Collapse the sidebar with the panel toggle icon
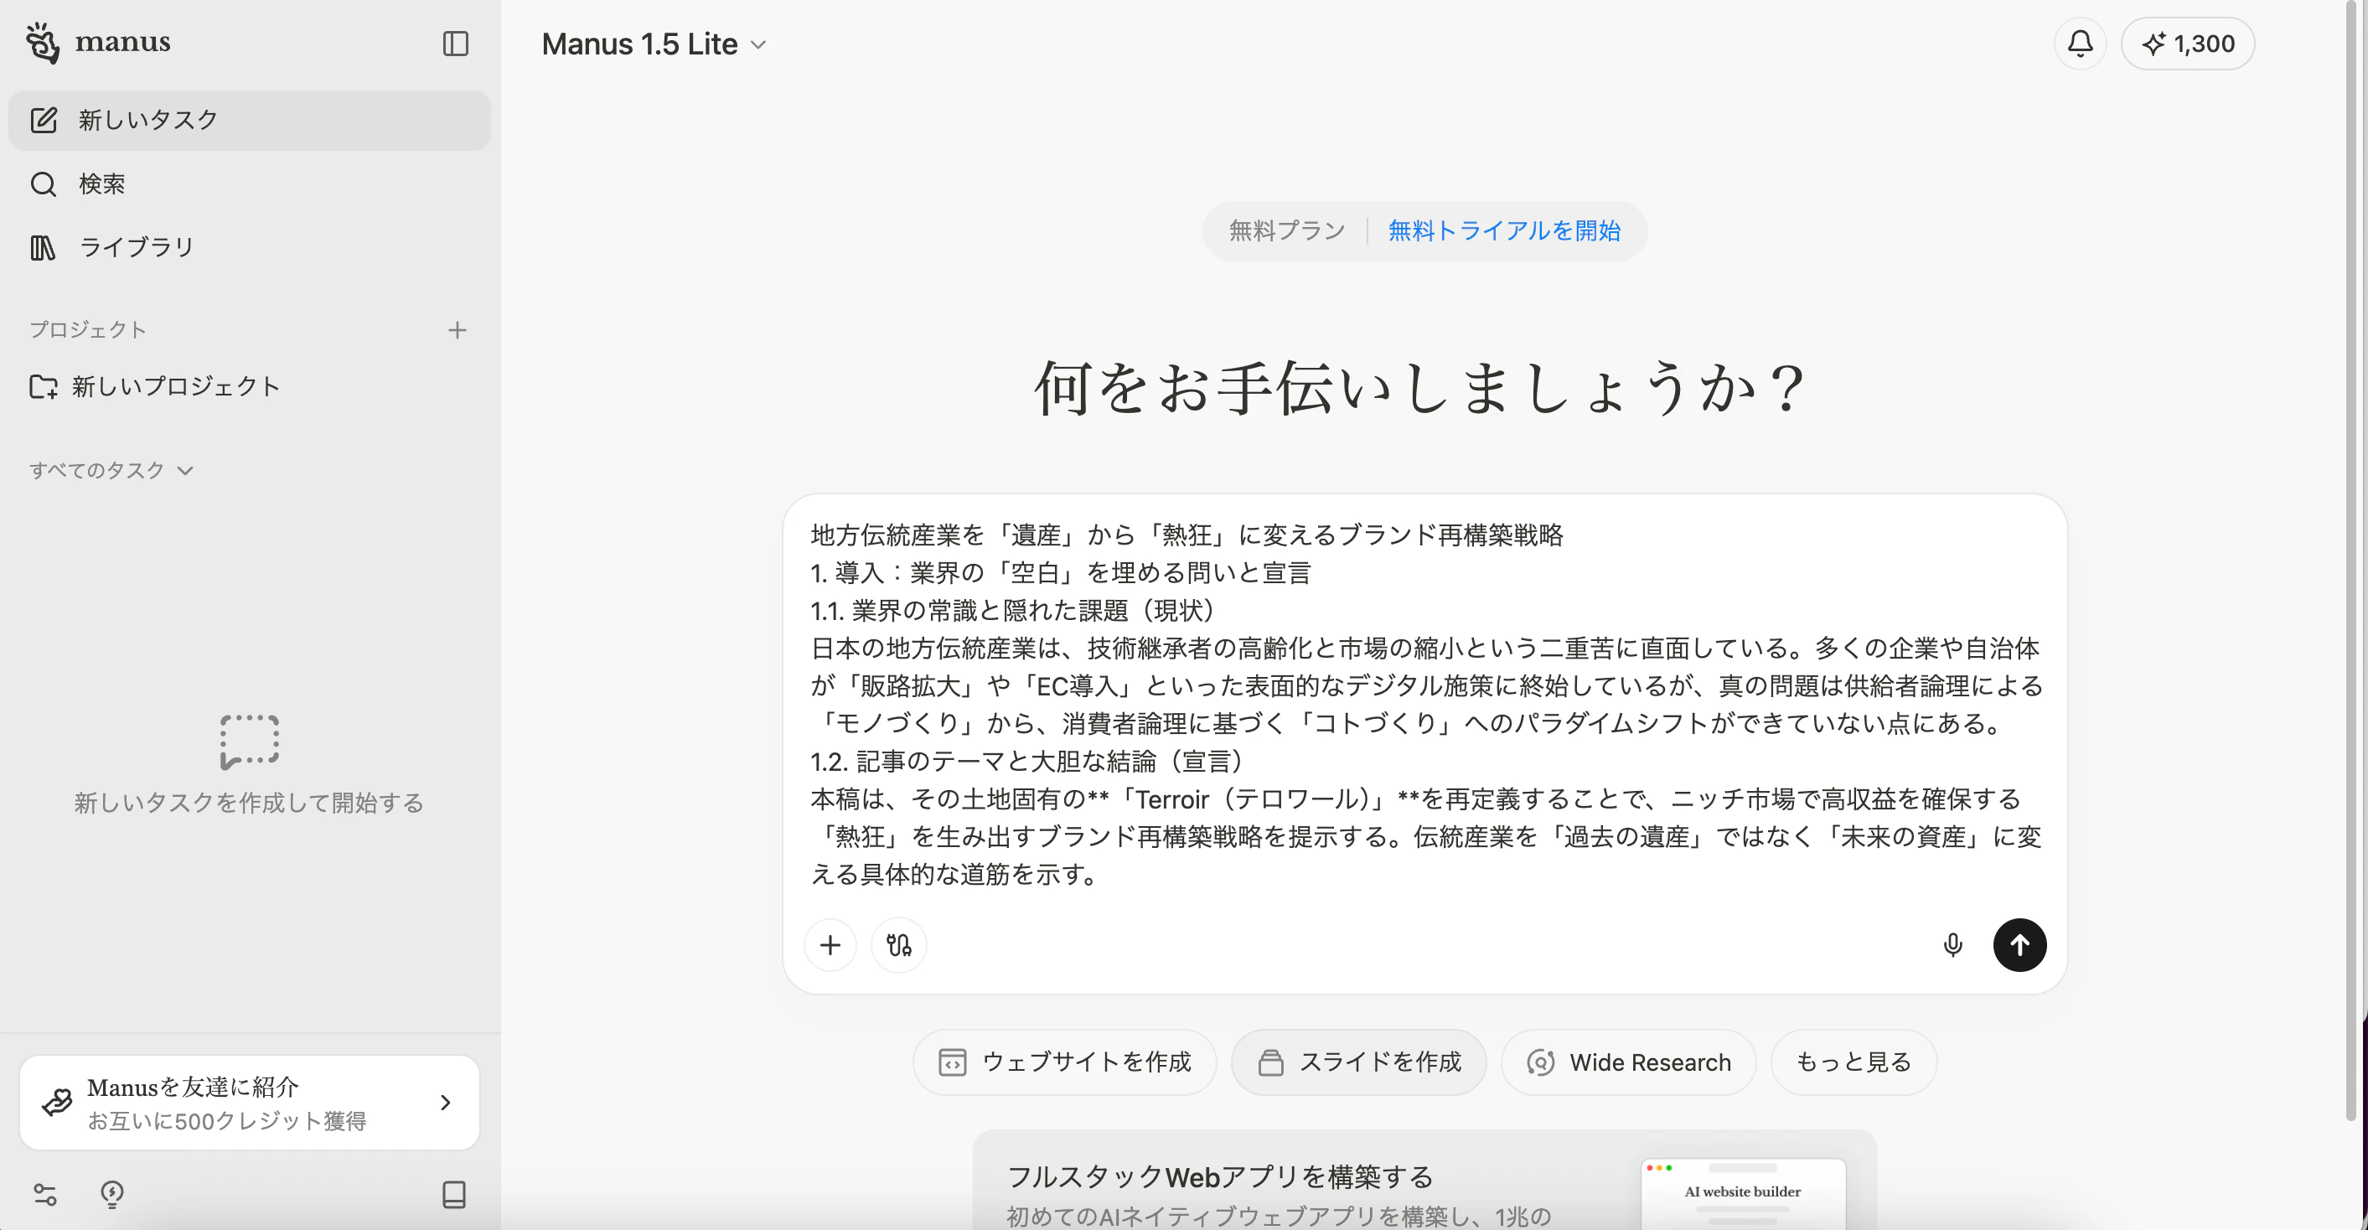The height and width of the screenshot is (1230, 2368). 456,44
